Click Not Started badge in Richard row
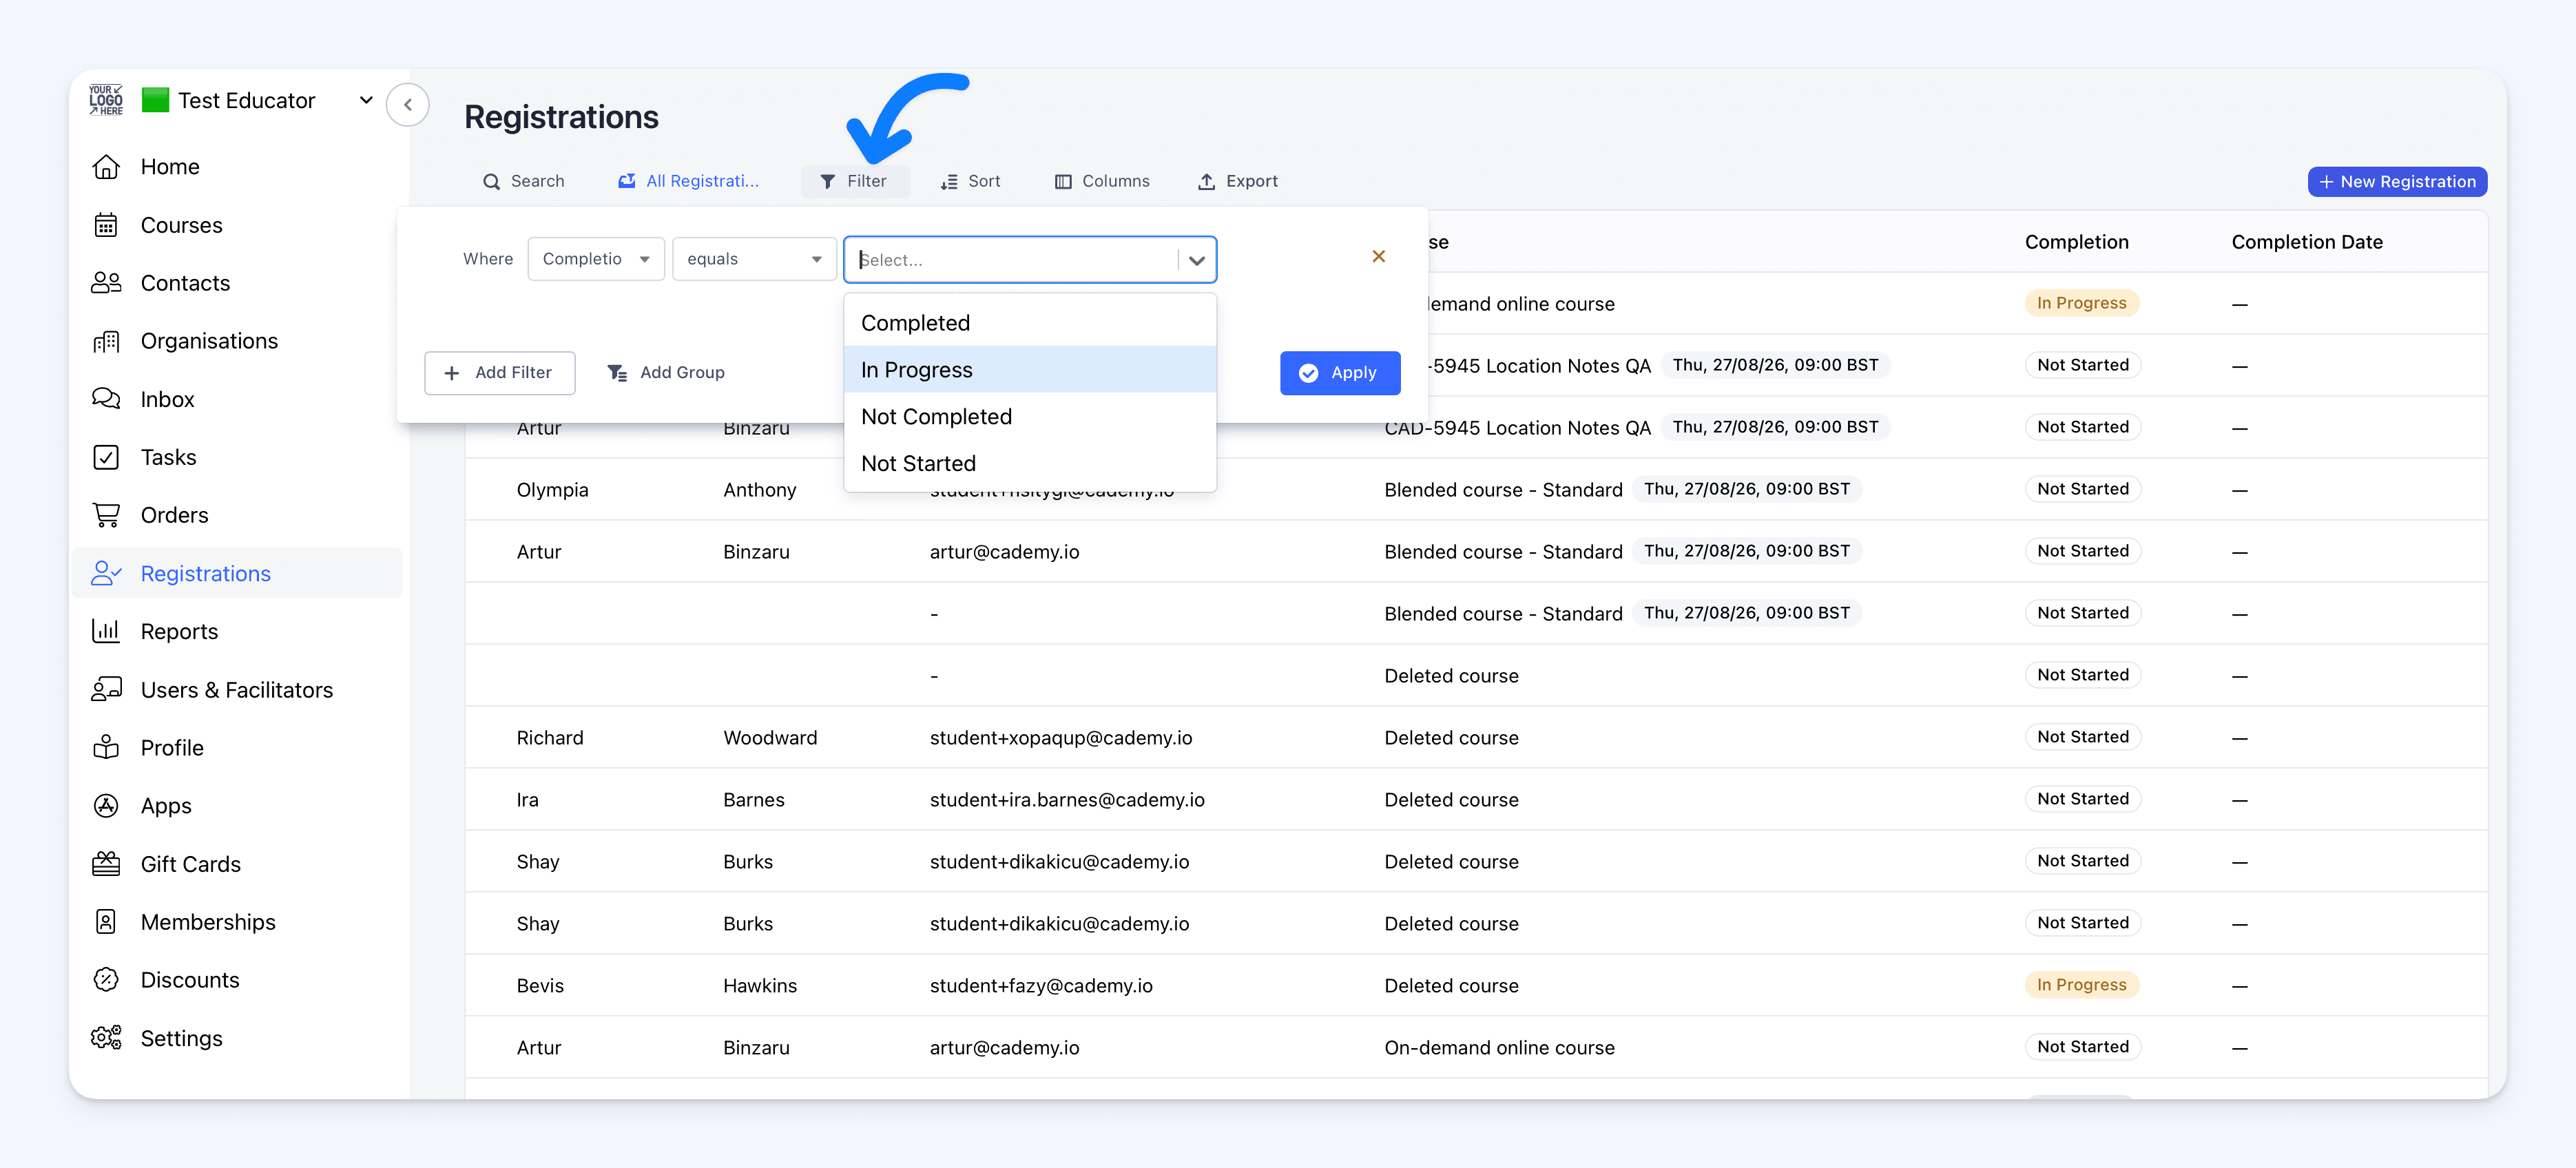The image size is (2576, 1168). click(2082, 736)
